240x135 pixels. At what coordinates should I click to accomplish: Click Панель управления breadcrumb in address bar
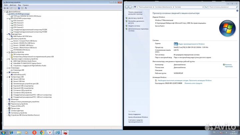tap(145, 7)
